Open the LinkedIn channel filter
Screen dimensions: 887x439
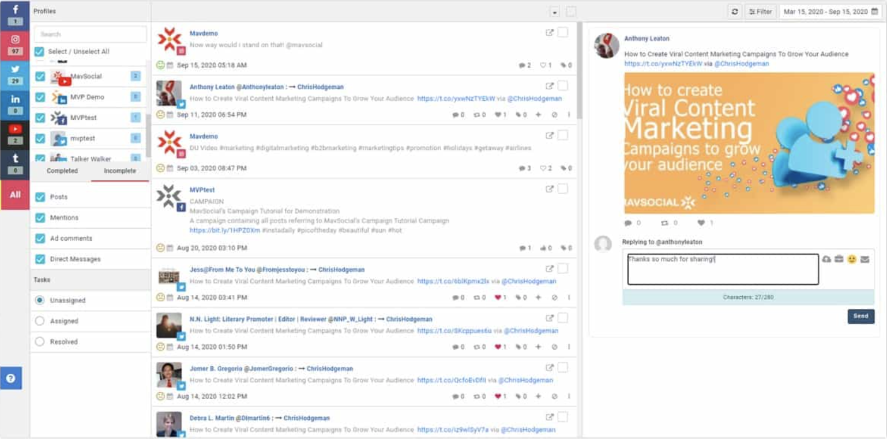pos(14,103)
